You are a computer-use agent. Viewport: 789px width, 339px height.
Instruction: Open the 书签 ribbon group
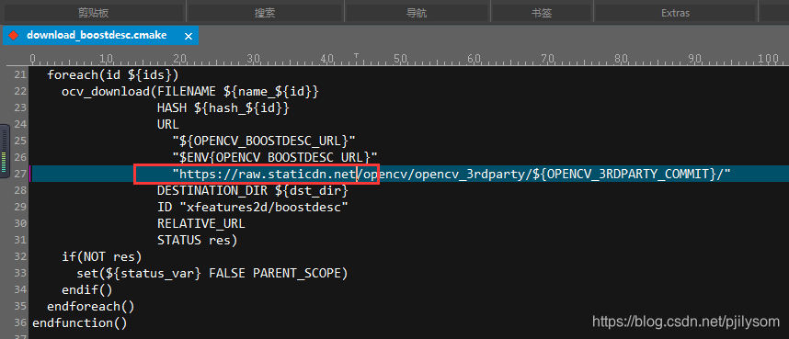pyautogui.click(x=542, y=13)
